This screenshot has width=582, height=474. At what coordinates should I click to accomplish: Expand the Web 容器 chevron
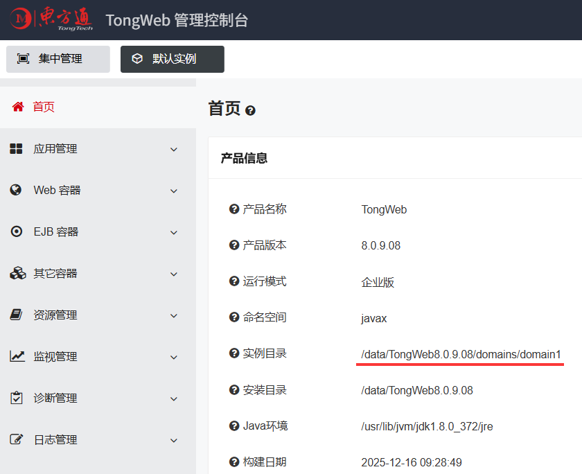pyautogui.click(x=174, y=191)
